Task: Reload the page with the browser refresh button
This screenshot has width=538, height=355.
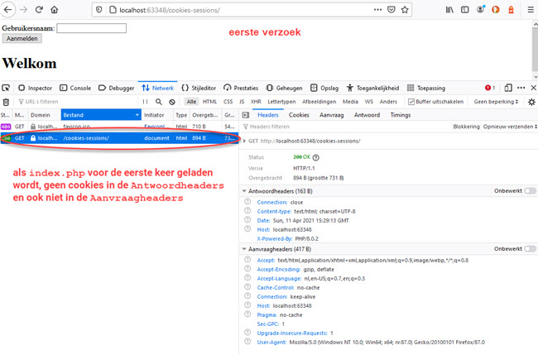Action: click(37, 10)
